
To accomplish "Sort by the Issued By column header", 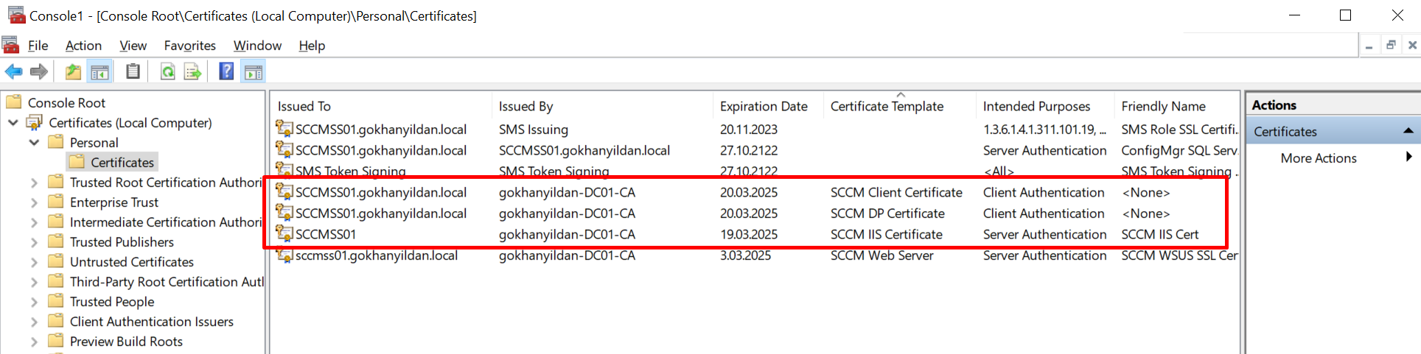I will pyautogui.click(x=602, y=106).
